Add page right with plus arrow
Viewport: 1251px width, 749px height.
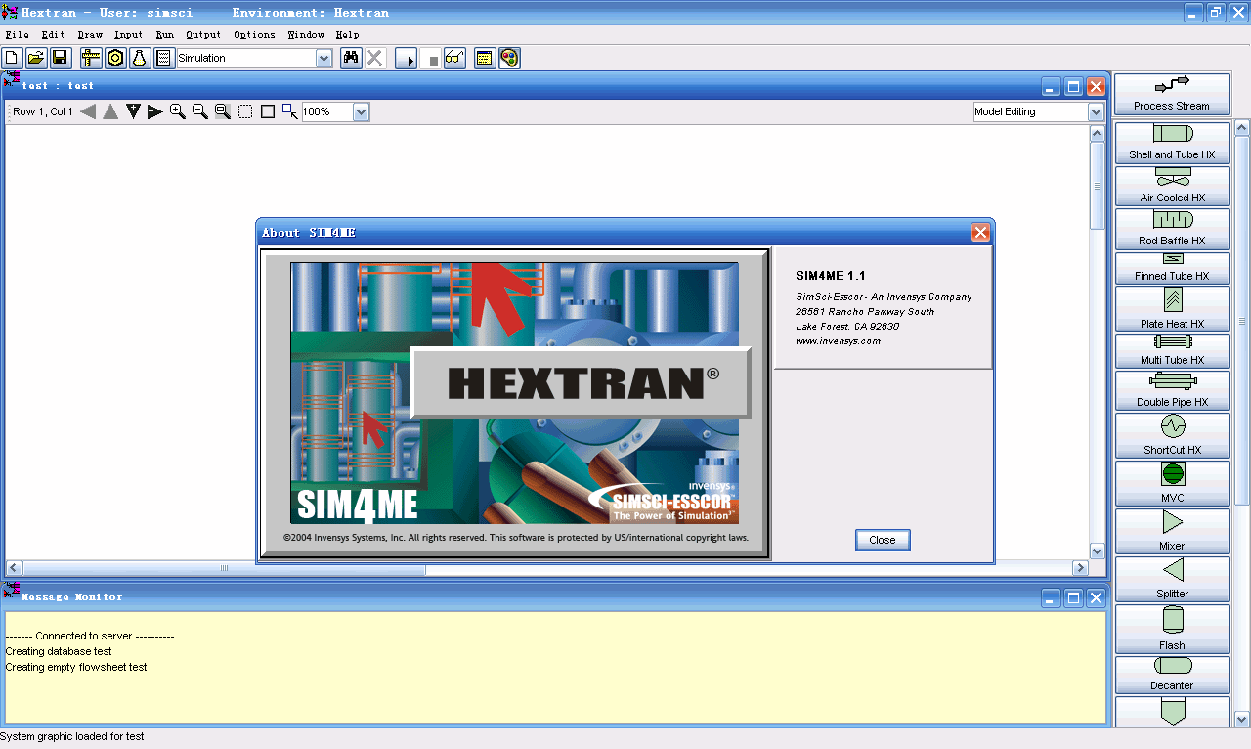(x=154, y=111)
